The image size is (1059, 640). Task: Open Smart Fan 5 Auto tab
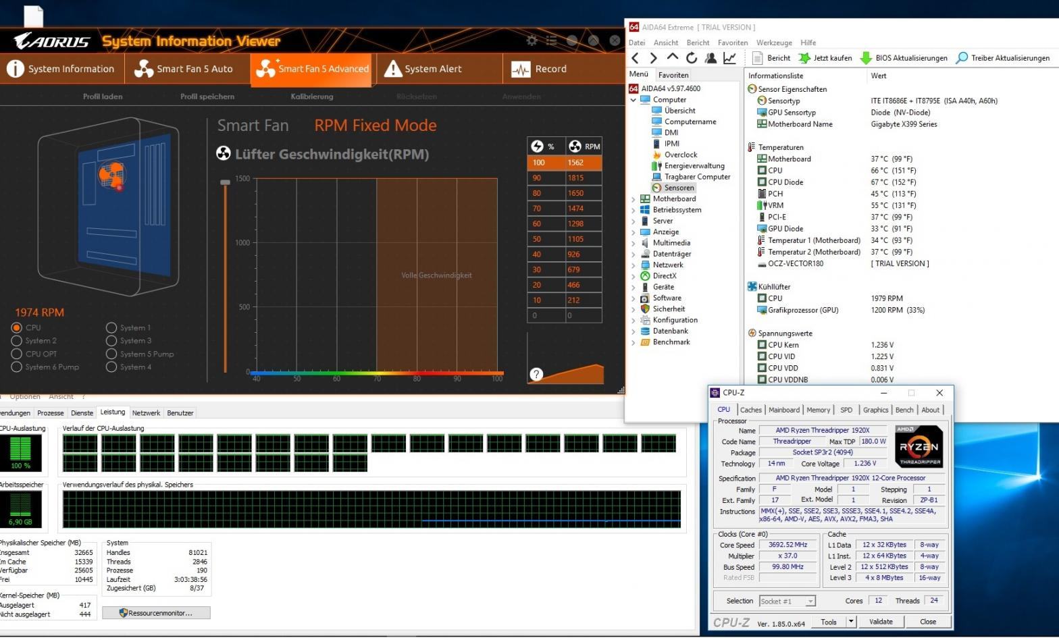(x=184, y=69)
